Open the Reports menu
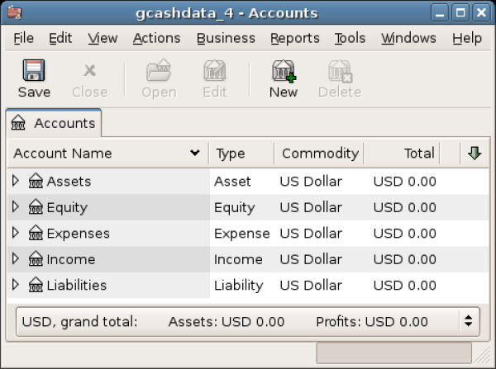Viewport: 496px width, 369px height. pos(294,38)
